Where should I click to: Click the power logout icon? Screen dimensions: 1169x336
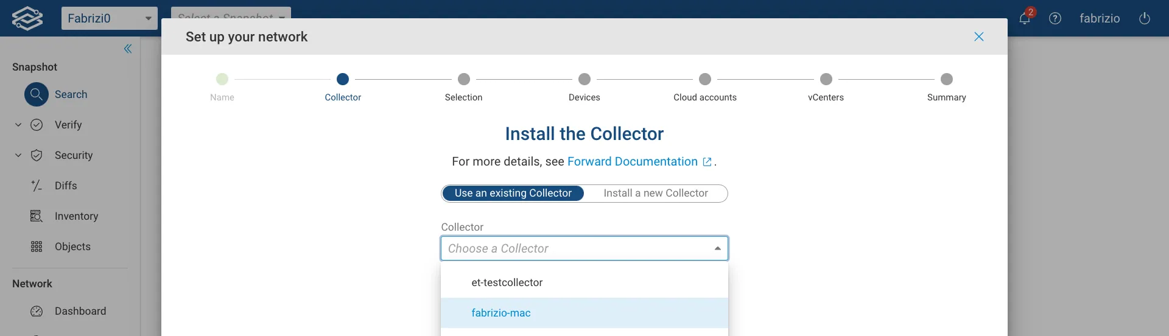click(x=1145, y=18)
